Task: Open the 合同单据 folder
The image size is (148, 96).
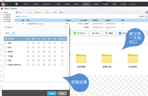Action: 81,59
